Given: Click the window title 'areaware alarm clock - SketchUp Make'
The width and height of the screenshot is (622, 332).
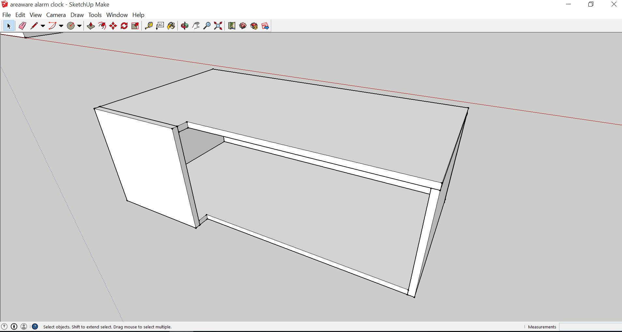Looking at the screenshot, I should click(x=60, y=5).
